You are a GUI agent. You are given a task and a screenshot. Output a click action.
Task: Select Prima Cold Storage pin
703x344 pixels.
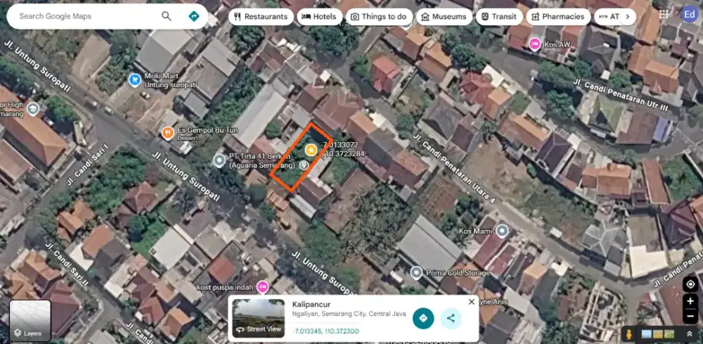[x=416, y=272]
